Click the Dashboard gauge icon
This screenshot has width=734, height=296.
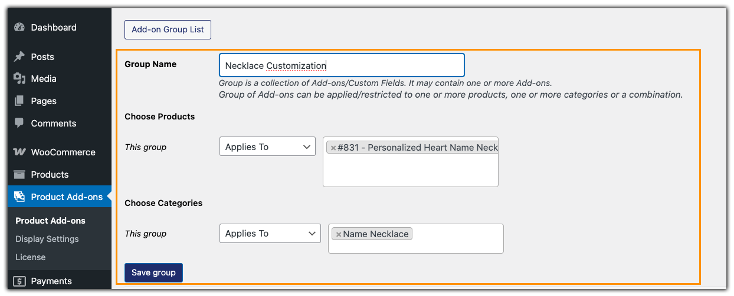[x=19, y=27]
